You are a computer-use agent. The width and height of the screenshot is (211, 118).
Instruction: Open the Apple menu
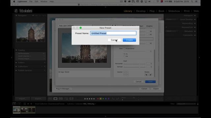tap(14, 1)
